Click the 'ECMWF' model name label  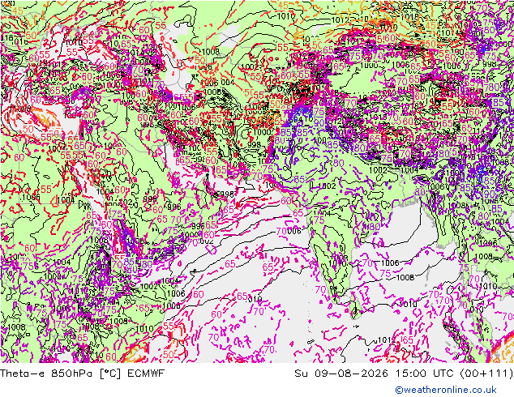pyautogui.click(x=146, y=373)
